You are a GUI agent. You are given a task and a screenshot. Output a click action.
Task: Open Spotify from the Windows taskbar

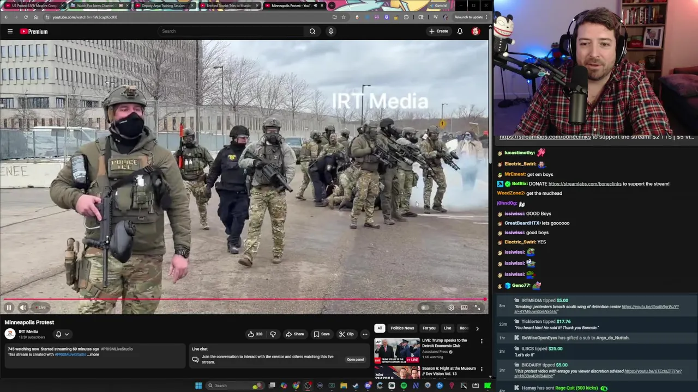[x=404, y=385]
